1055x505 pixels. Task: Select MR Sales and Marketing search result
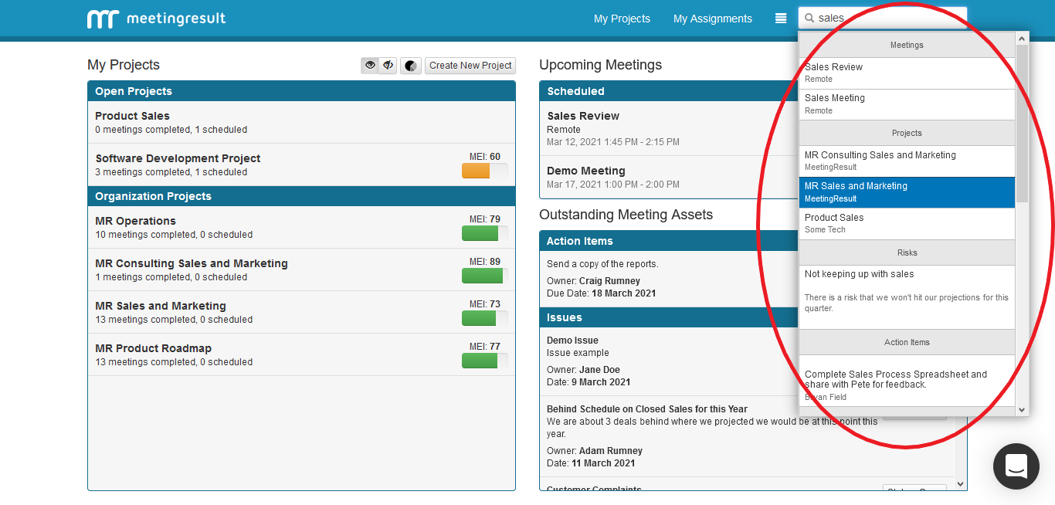pyautogui.click(x=907, y=192)
